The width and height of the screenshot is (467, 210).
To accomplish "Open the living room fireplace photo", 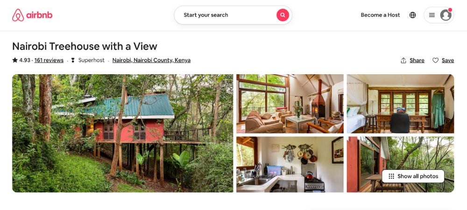I will click(290, 104).
